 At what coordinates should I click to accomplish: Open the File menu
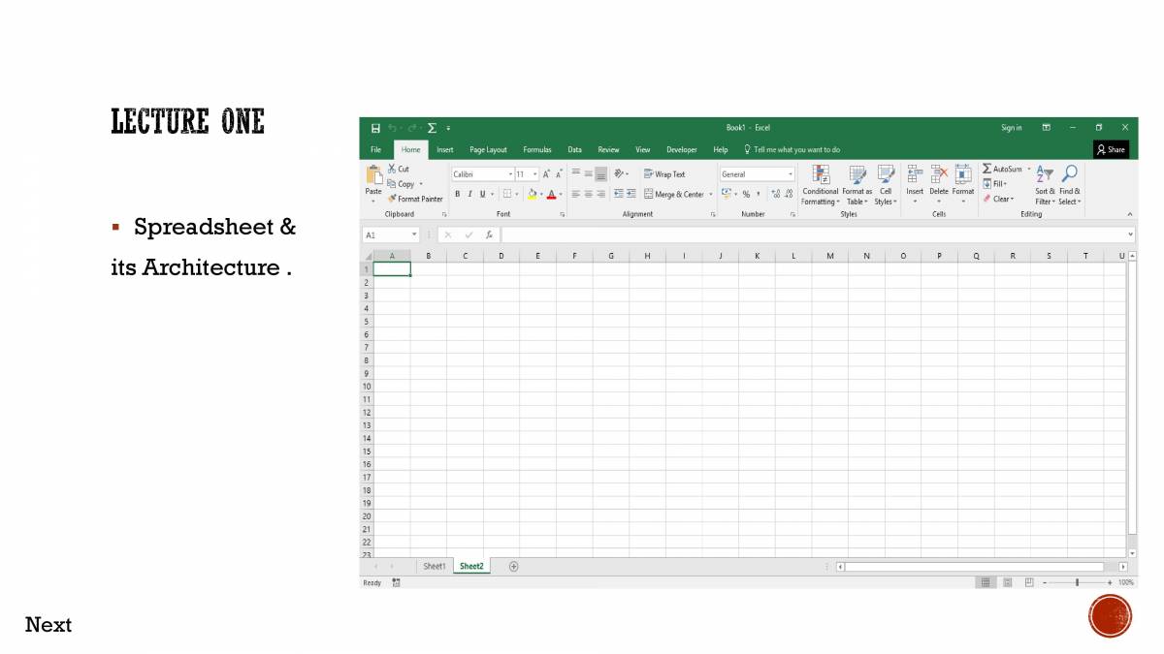click(x=375, y=149)
